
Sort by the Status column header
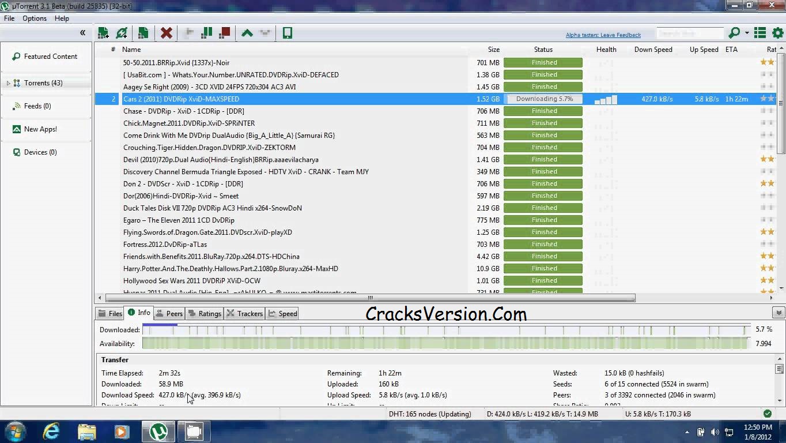pyautogui.click(x=543, y=50)
